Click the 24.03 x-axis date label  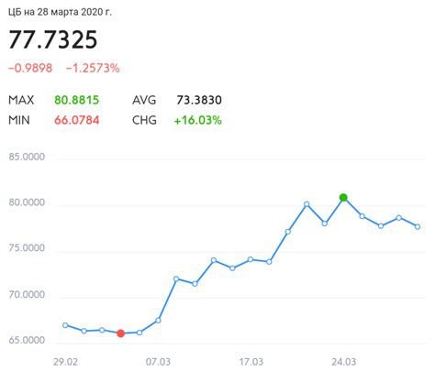click(x=344, y=362)
